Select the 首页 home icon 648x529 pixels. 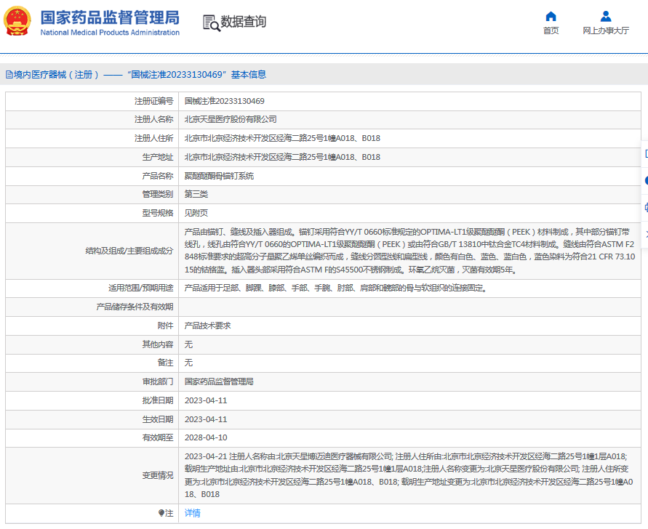[551, 16]
